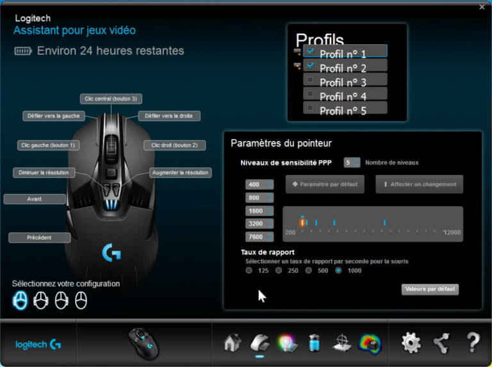Select the fourth mouse button configuration icon
This screenshot has height=367, width=492.
click(81, 300)
